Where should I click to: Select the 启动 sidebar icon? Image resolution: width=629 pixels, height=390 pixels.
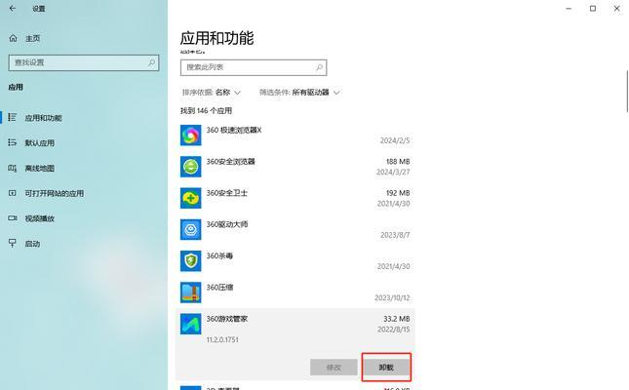13,243
